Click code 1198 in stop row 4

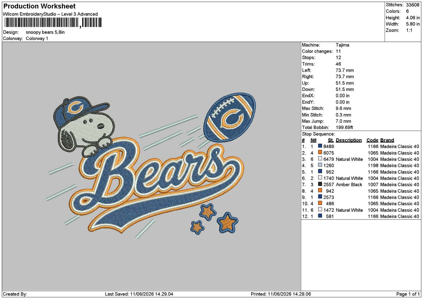coord(373,165)
